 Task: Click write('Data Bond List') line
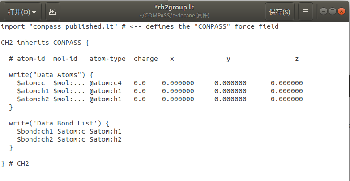click(59, 123)
